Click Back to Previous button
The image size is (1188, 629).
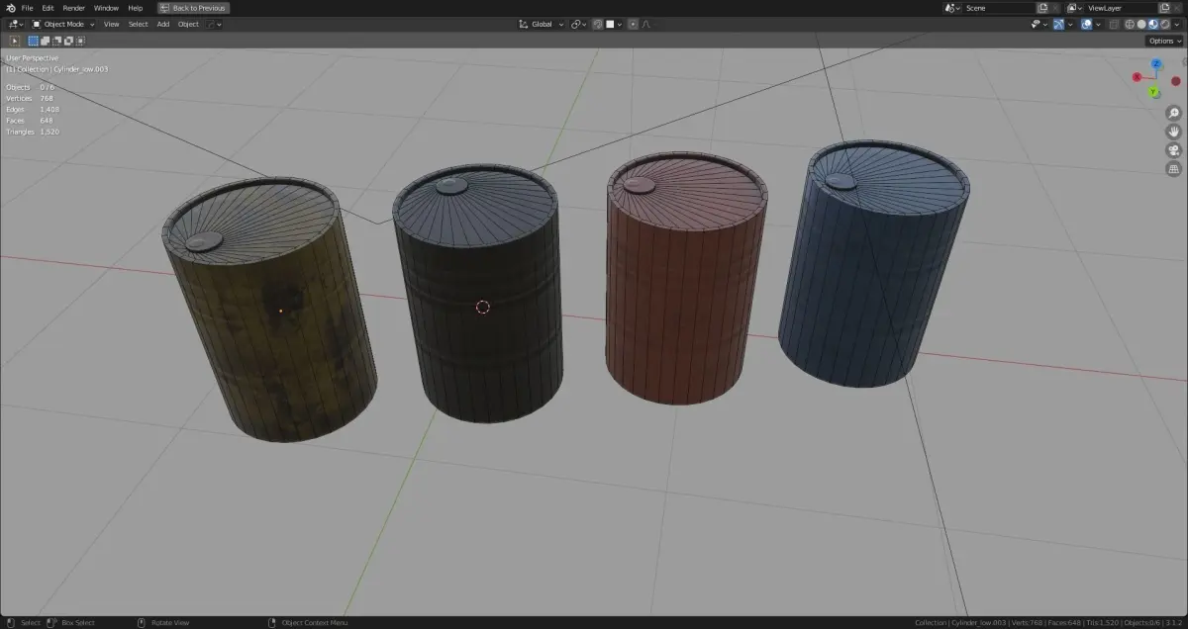pos(193,8)
